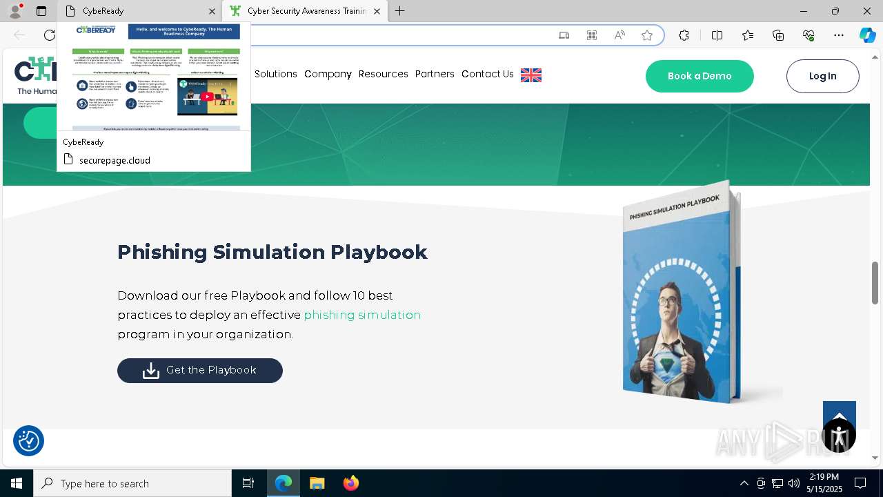Open Contact Us page

488,74
